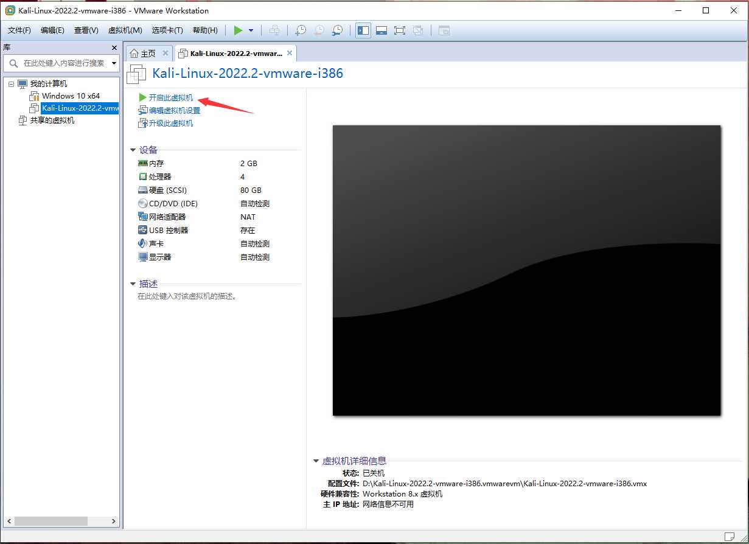Click the console view icon at toolbar end

(x=444, y=30)
